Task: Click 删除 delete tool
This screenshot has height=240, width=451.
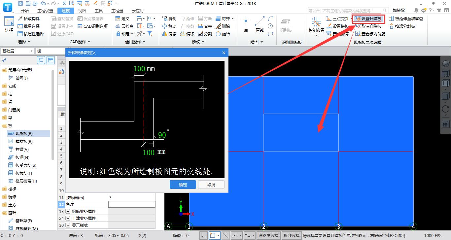Action: point(223,26)
